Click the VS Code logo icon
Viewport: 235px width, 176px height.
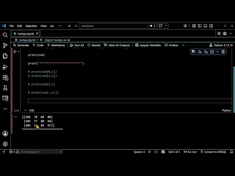point(4,26)
